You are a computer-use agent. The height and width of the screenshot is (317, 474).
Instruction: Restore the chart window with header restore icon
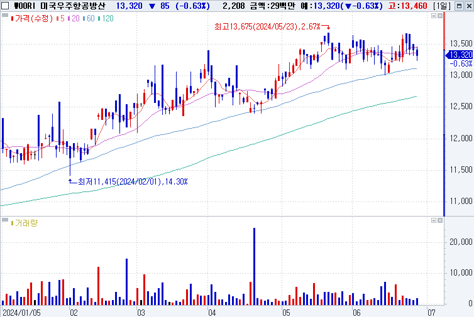(459, 6)
